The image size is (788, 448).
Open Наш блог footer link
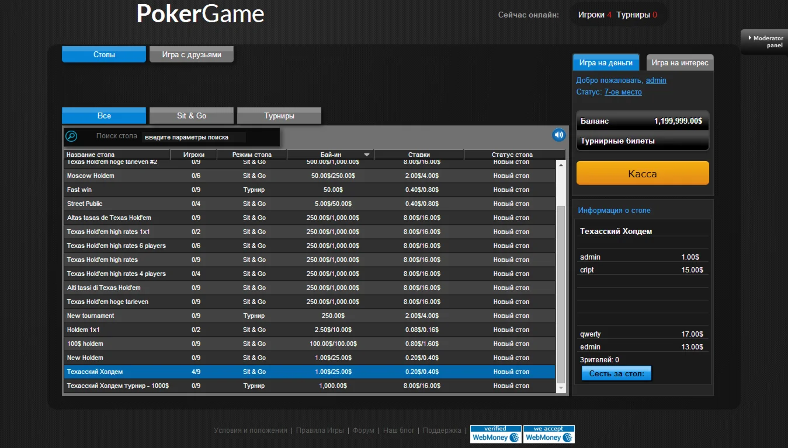(x=399, y=430)
